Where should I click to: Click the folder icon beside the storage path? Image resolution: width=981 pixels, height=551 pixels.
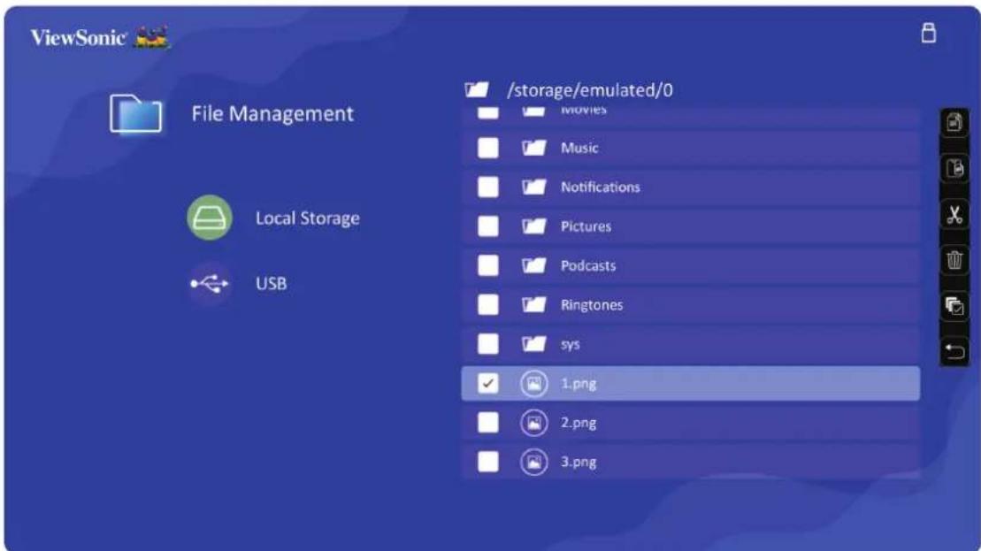click(x=477, y=90)
